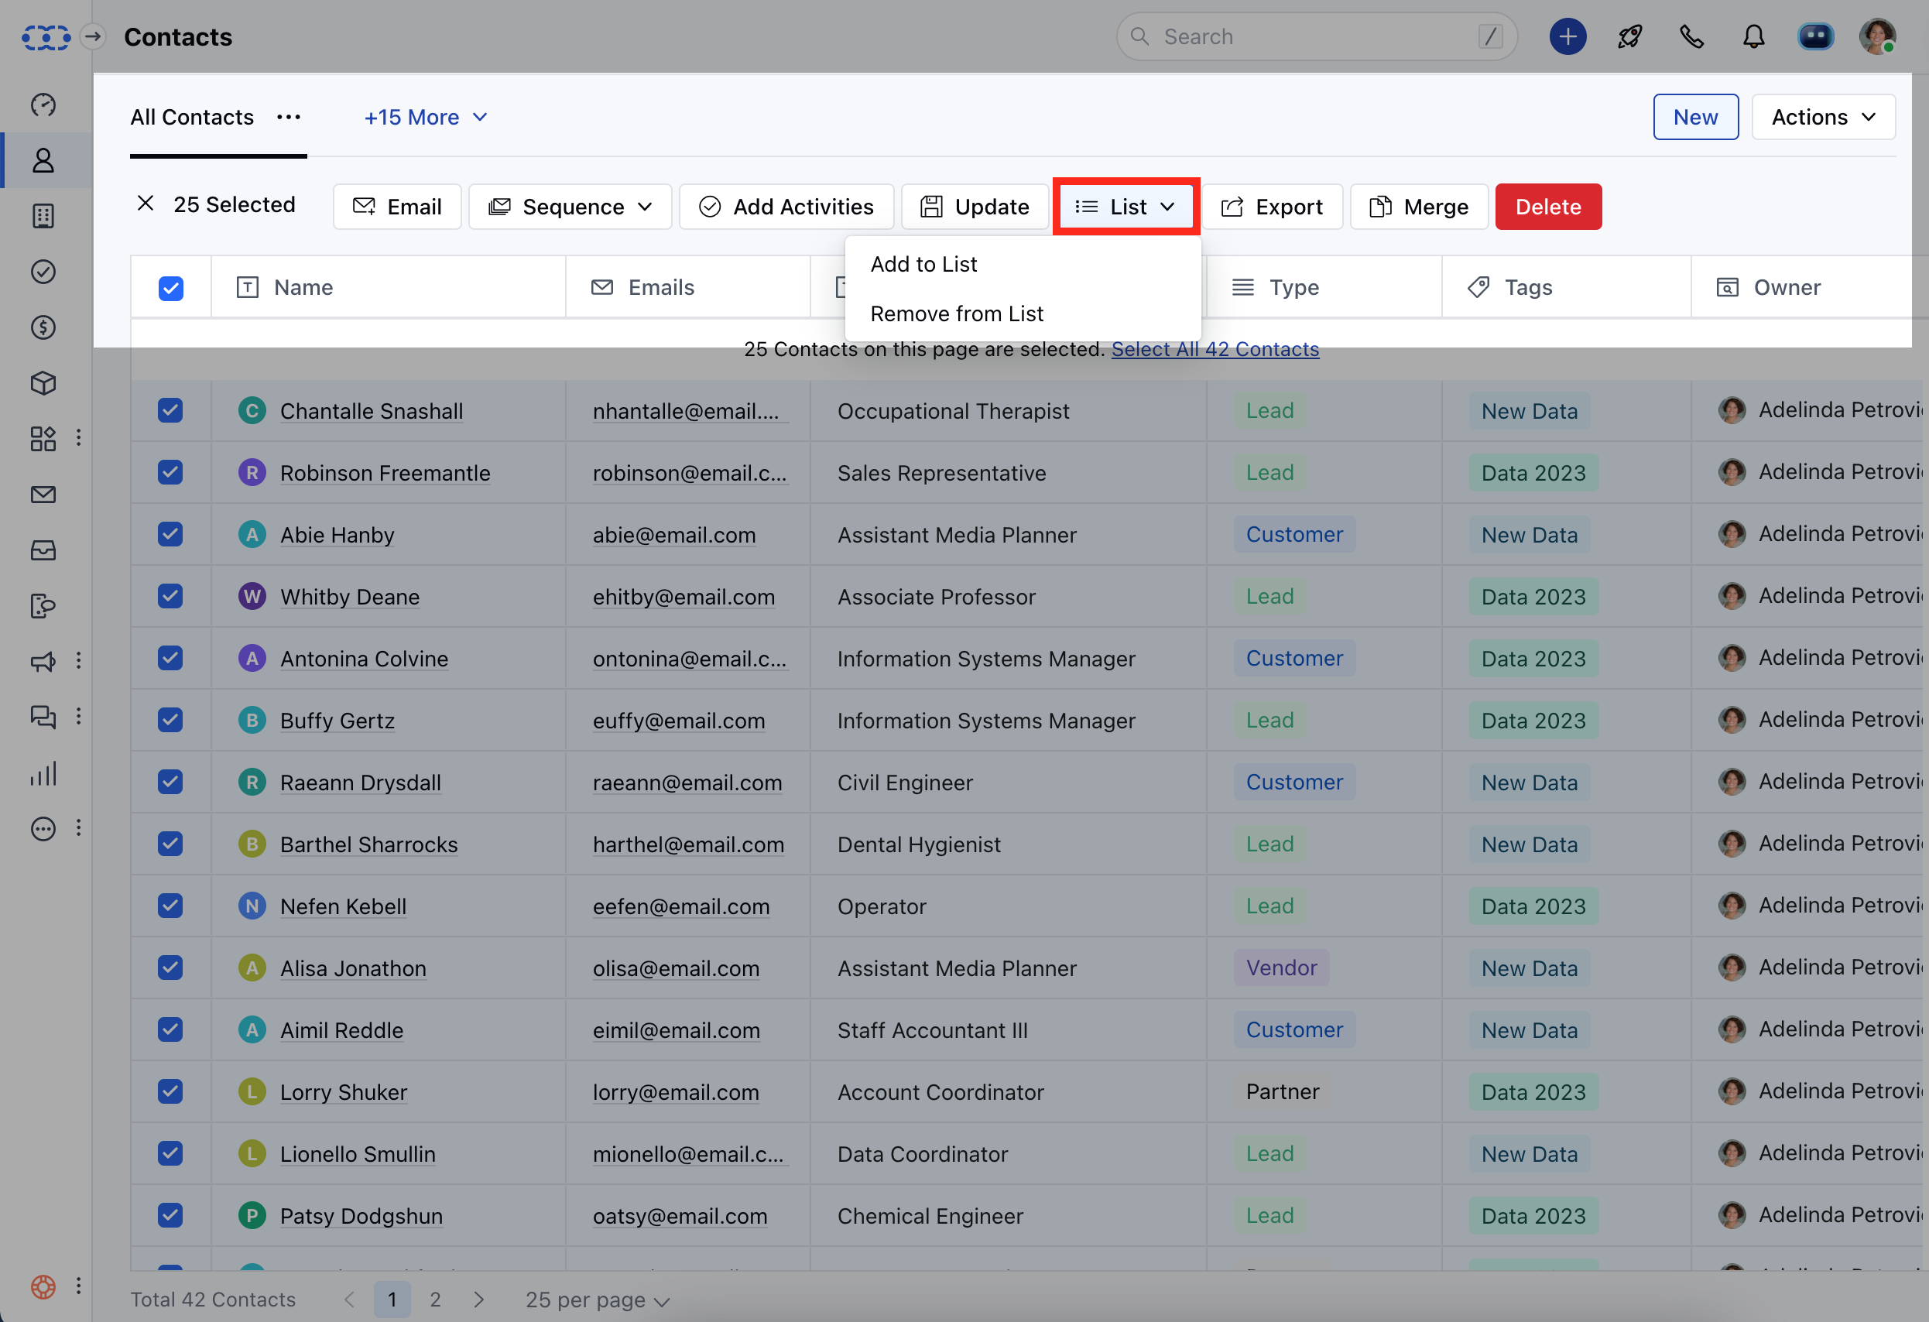Open the Reports bar chart icon in sidebar

[43, 773]
